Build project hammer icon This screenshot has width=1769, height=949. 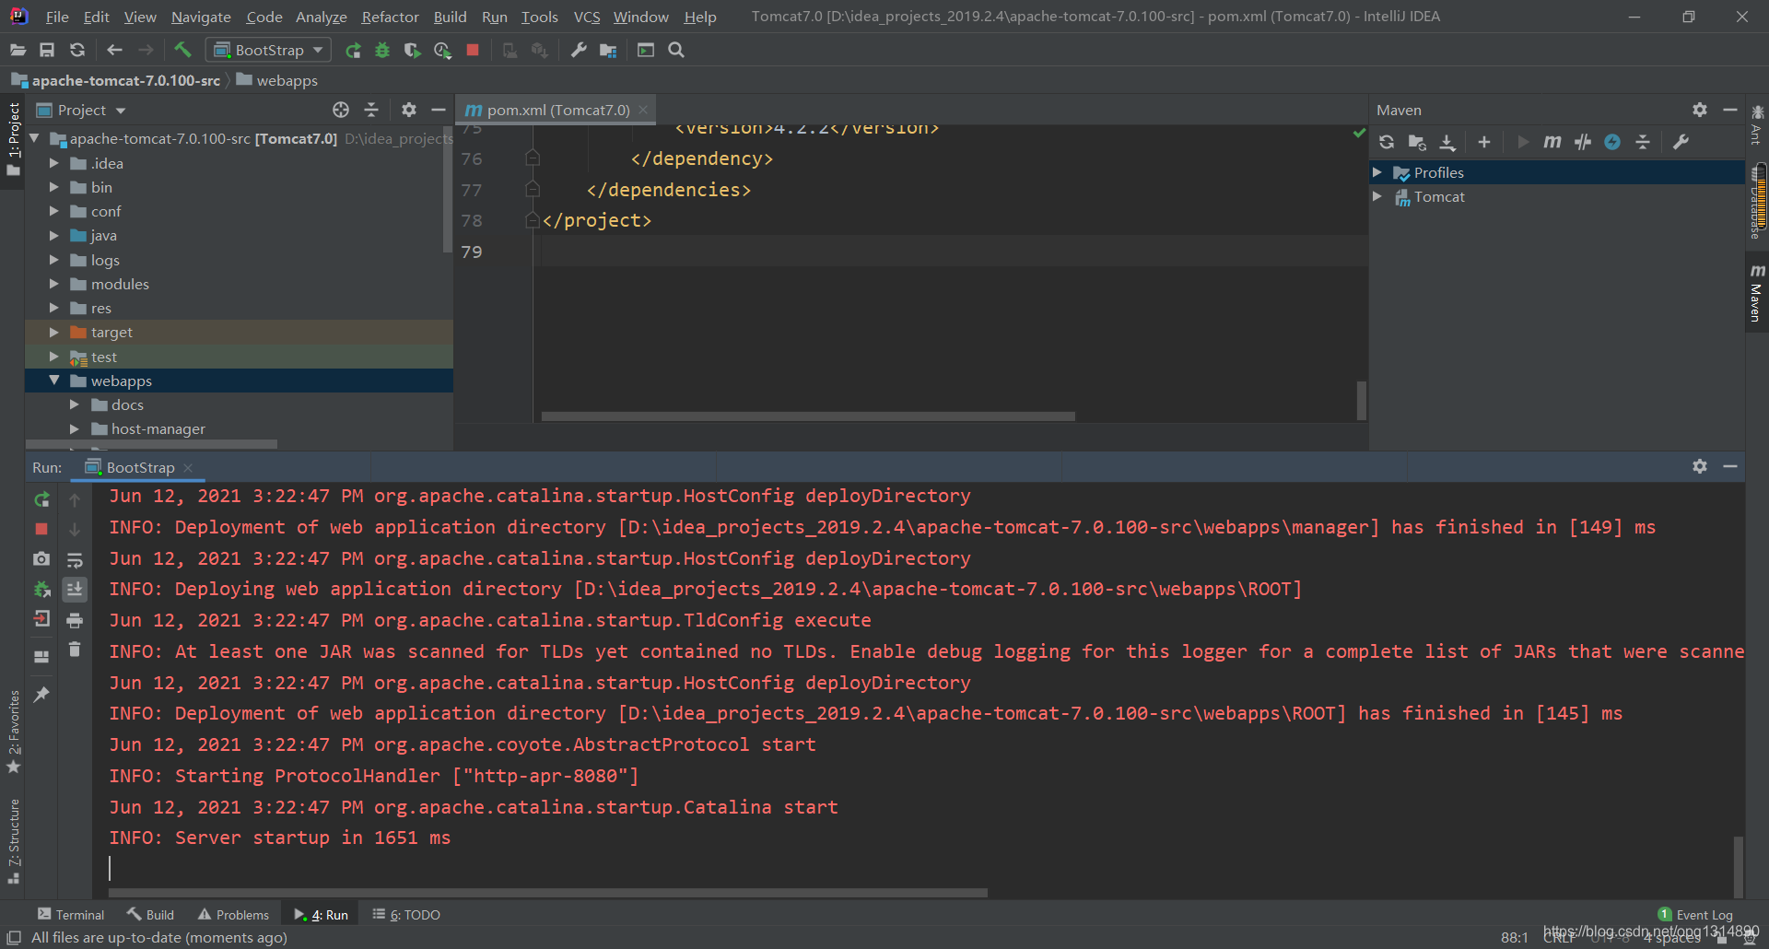tap(182, 50)
